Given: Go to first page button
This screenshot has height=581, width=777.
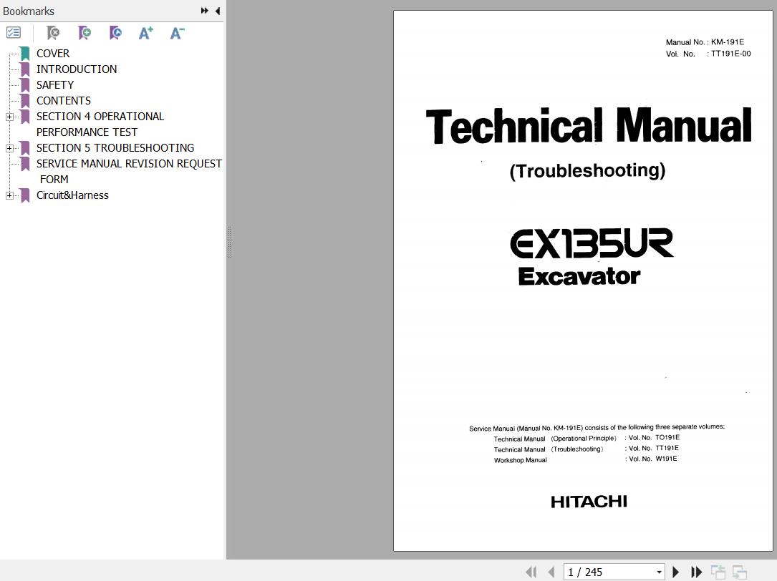Looking at the screenshot, I should point(531,572).
